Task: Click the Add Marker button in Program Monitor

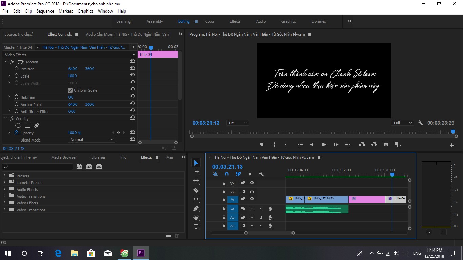Action: pos(262,144)
